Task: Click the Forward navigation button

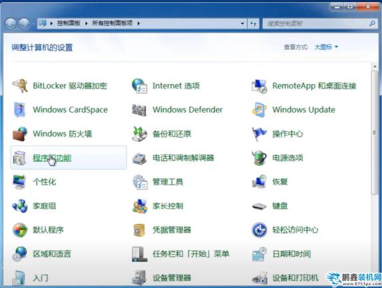Action: coord(24,24)
